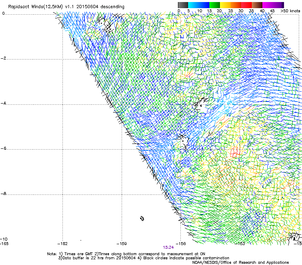The width and height of the screenshot is (302, 265).
Task: Click the '-8' latitude axis label
Action: coord(3,194)
